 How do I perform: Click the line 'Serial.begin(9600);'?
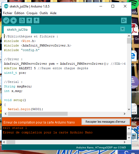[x=25, y=109]
